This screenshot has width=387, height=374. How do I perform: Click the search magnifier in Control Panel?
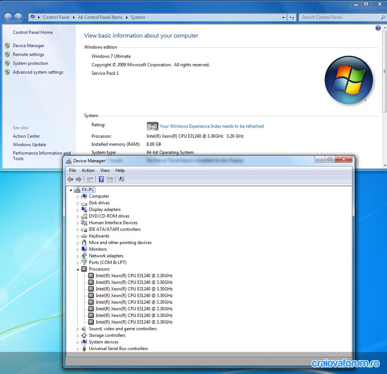[x=383, y=17]
